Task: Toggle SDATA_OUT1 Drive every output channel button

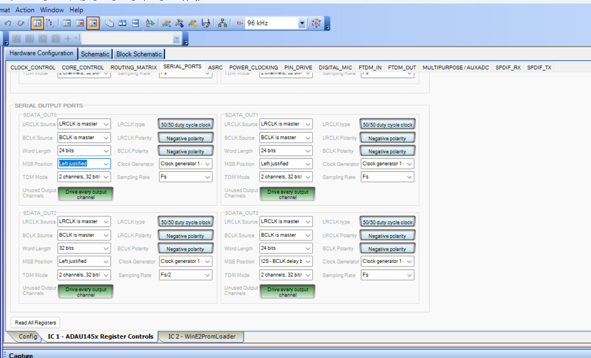Action: 288,194
